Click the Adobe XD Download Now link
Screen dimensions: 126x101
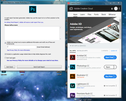coord(76,36)
